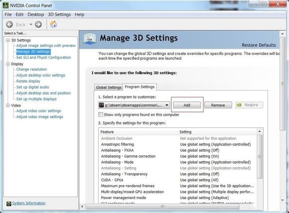This screenshot has height=213, width=289.
Task: Click FXAA setting value Use global setting (Off)
Action: click(199, 150)
